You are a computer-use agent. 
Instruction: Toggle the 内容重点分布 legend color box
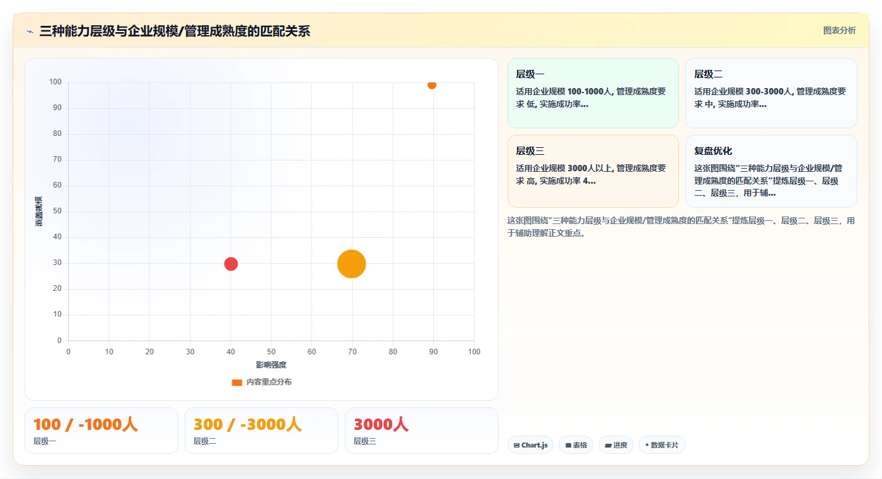click(x=237, y=383)
